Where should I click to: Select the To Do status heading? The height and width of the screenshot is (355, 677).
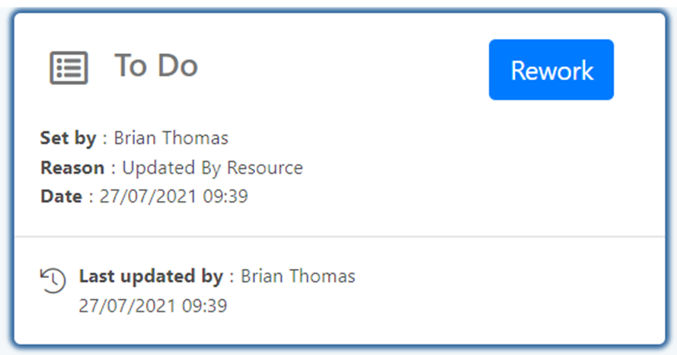(156, 66)
